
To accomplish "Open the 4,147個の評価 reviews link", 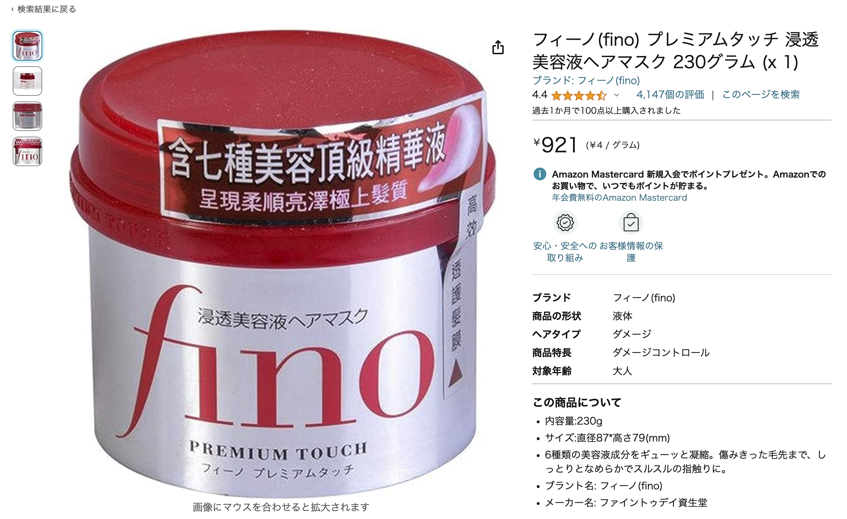I will pos(670,95).
